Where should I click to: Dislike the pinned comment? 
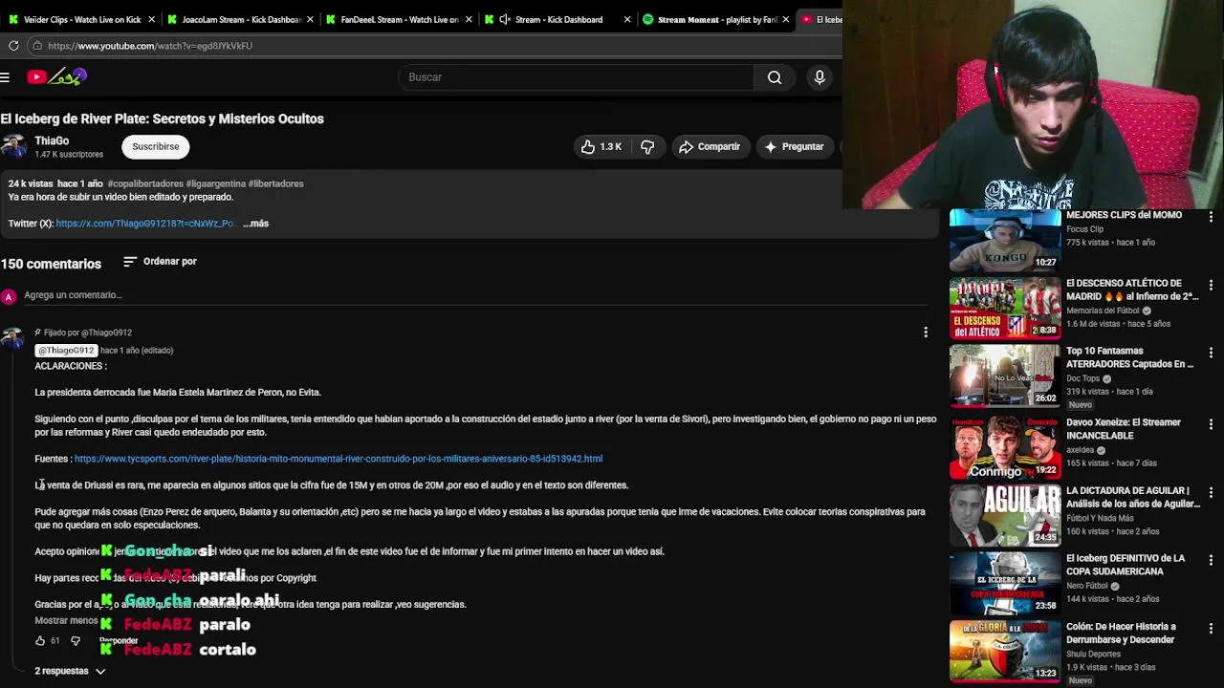click(76, 641)
